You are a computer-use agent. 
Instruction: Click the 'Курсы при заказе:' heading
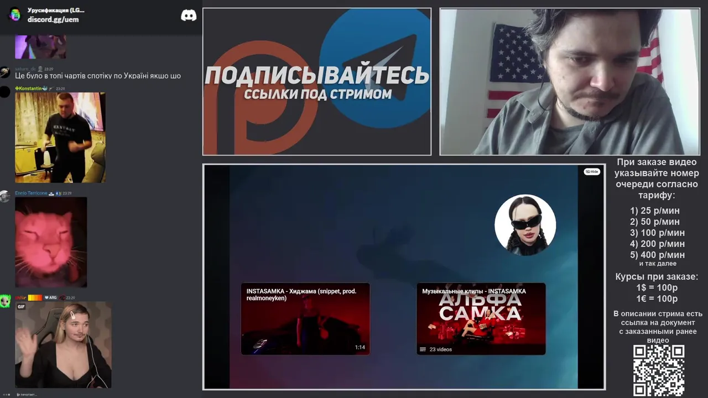pos(657,277)
